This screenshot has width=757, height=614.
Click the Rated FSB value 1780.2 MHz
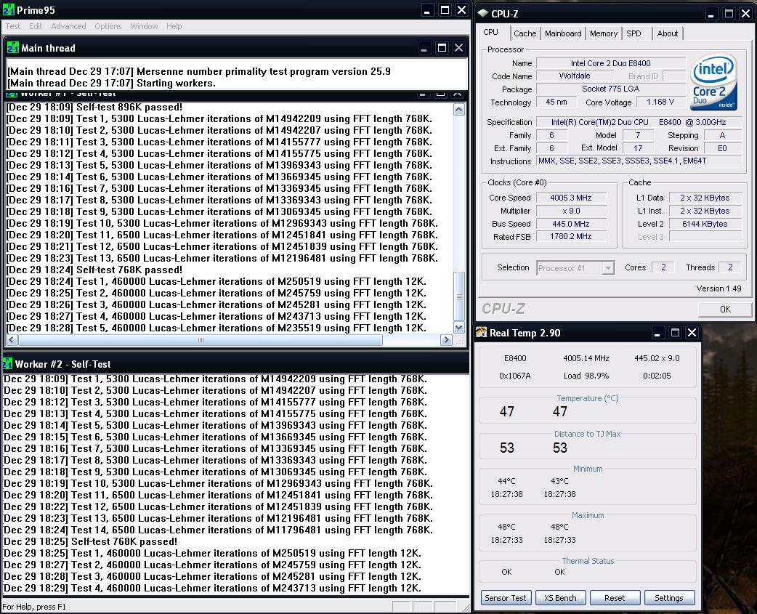pyautogui.click(x=570, y=237)
